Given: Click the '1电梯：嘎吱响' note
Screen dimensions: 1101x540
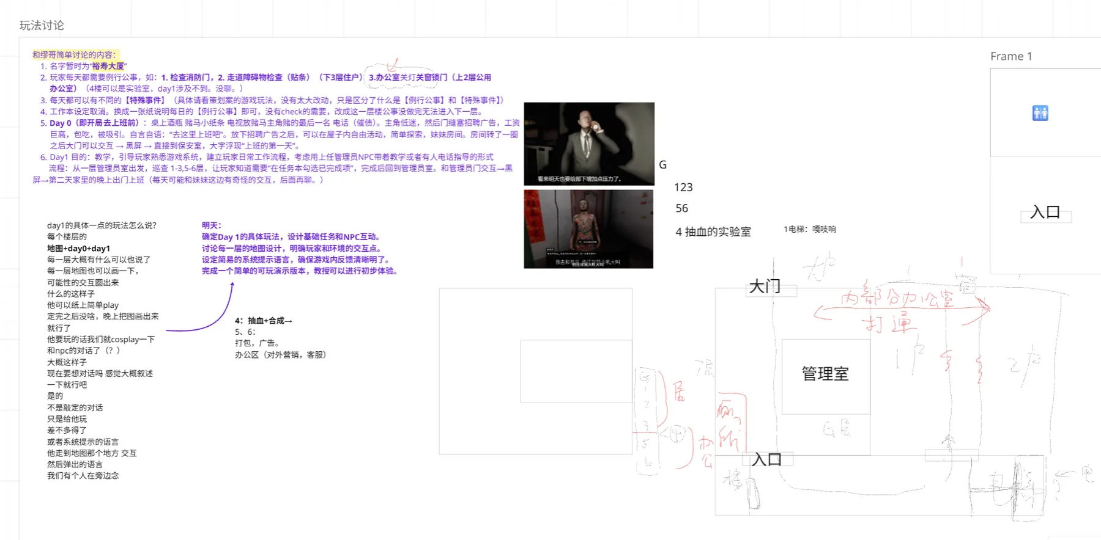Looking at the screenshot, I should [810, 229].
